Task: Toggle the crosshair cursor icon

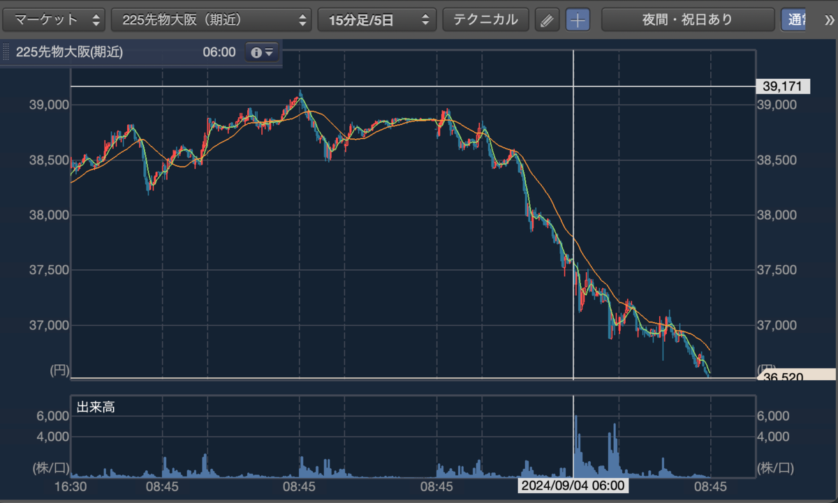Action: coord(578,20)
